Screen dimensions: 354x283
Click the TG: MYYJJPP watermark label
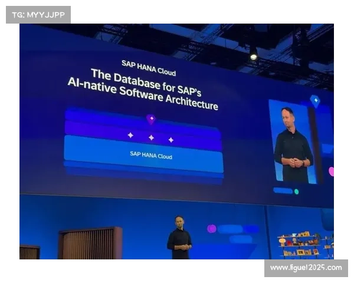pos(38,15)
